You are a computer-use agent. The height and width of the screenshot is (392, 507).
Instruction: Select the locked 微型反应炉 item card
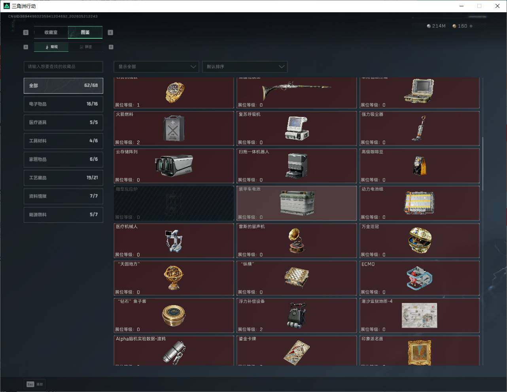pyautogui.click(x=174, y=203)
